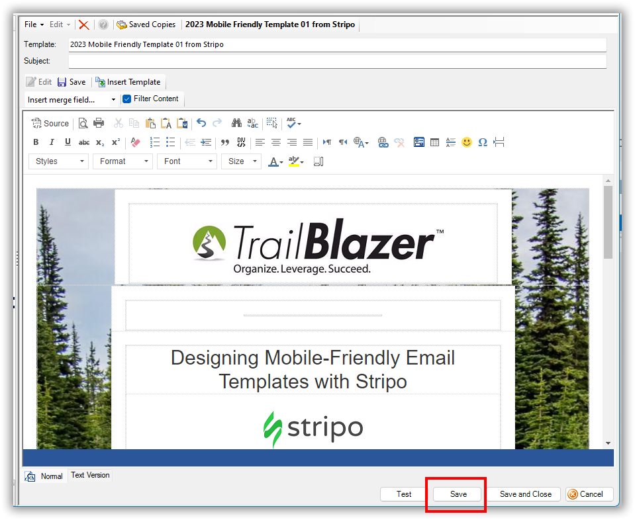The height and width of the screenshot is (520, 635).
Task: Apply strikethrough formatting
Action: click(x=84, y=142)
